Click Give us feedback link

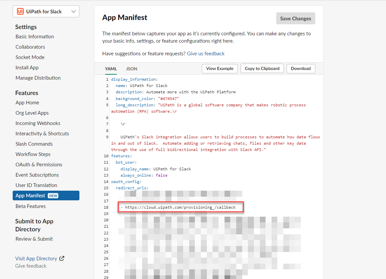206,54
